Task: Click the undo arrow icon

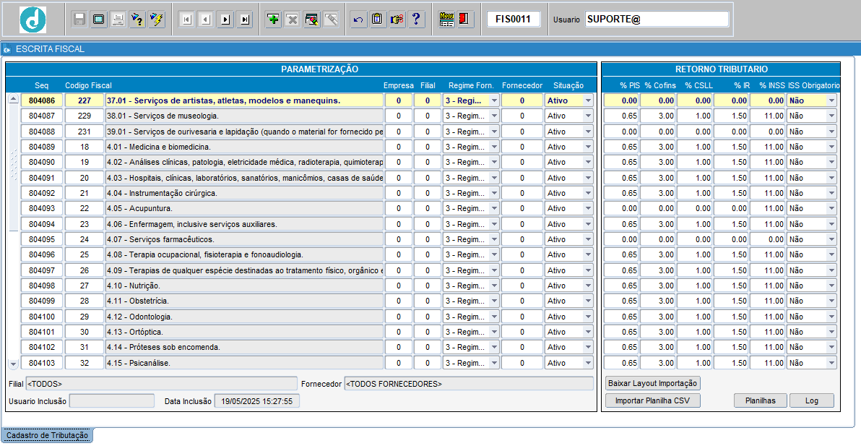Action: [x=358, y=20]
